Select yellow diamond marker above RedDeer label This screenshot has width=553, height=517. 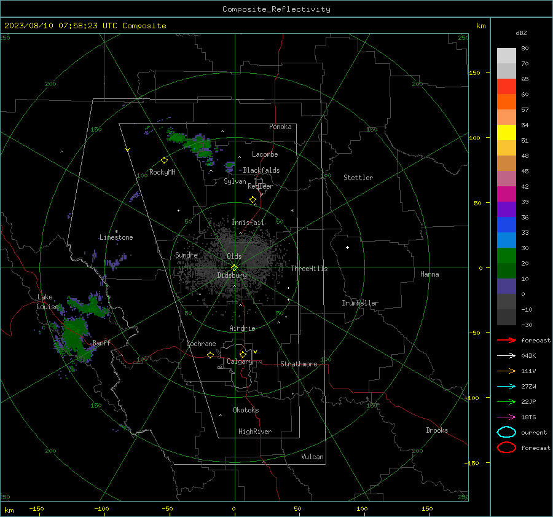[x=253, y=200]
